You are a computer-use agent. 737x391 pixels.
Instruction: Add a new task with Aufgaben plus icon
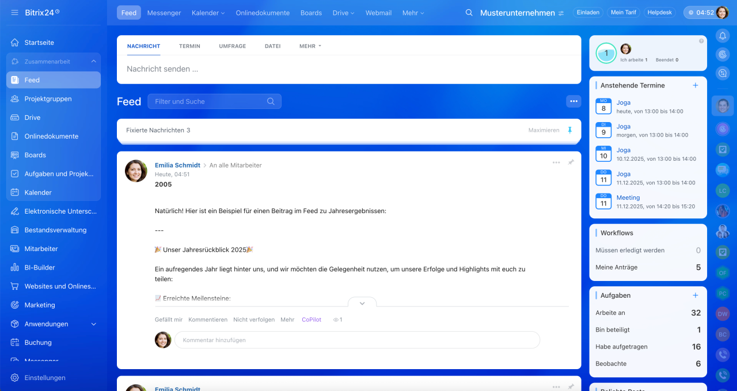click(x=695, y=295)
